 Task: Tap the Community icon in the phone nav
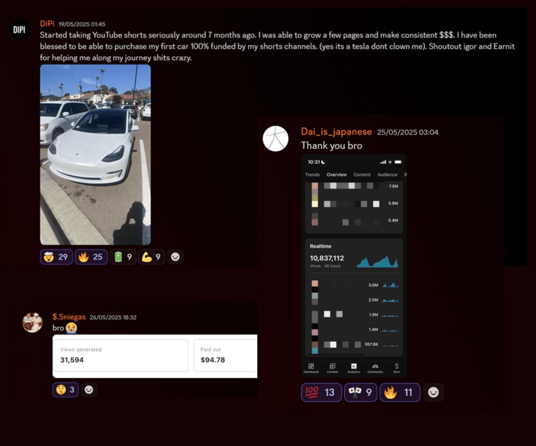coord(375,368)
